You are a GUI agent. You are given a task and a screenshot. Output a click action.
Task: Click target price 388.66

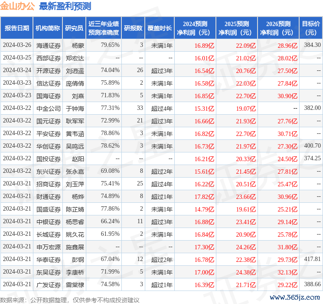(x=312, y=284)
